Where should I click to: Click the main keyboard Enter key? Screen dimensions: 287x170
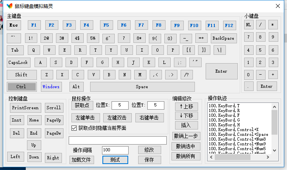221,71
